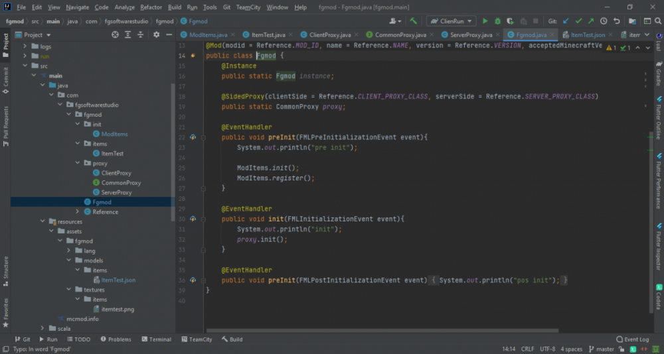The height and width of the screenshot is (354, 664).
Task: Collapse the src folder
Action: click(25, 66)
